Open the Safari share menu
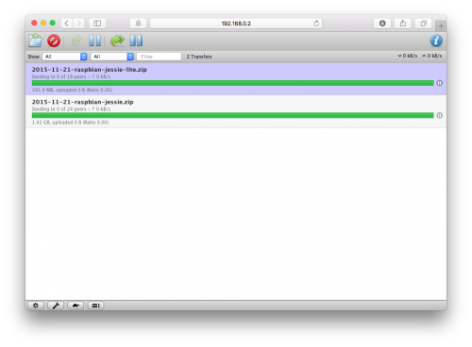This screenshot has width=472, height=347. coord(403,24)
